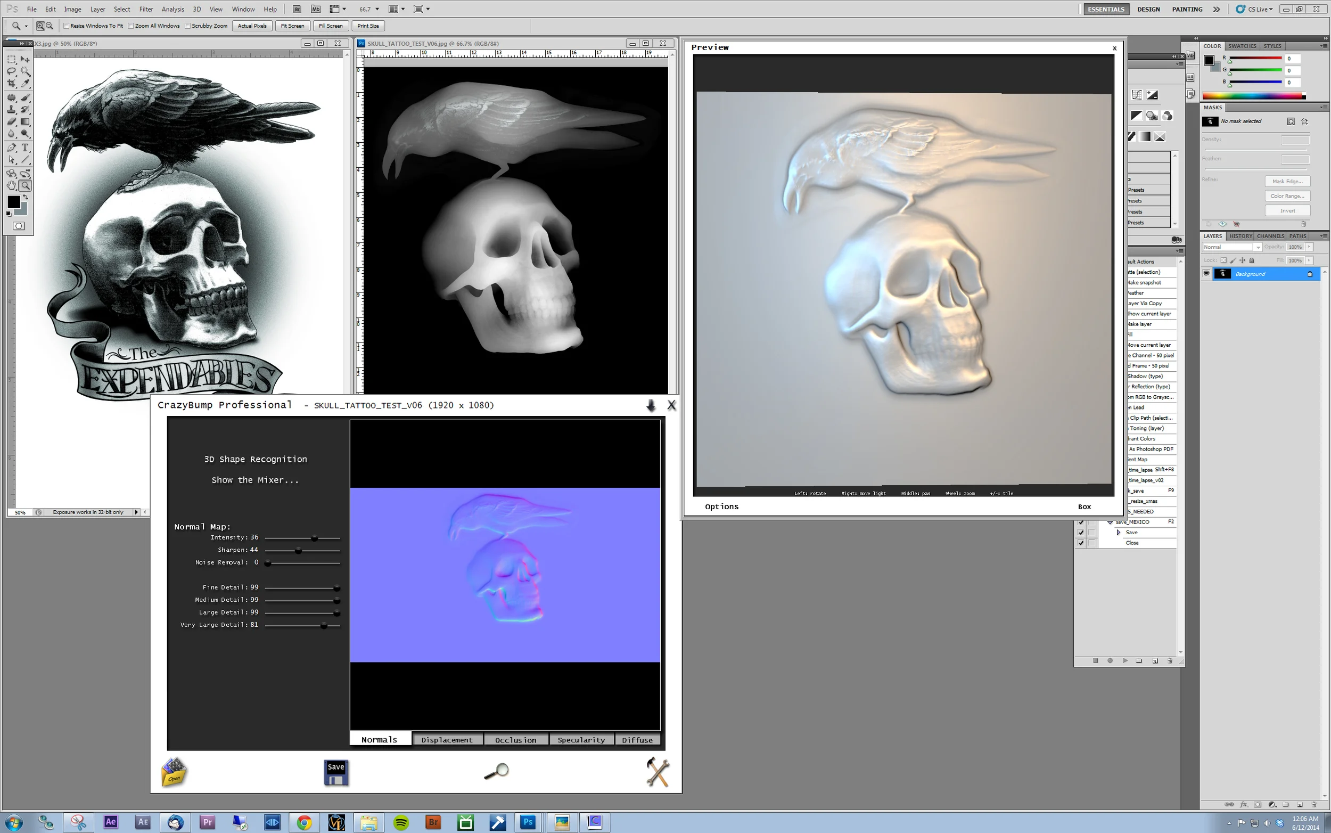This screenshot has width=1331, height=833.
Task: Click CrazyBump magnifying glass preview icon
Action: (496, 771)
